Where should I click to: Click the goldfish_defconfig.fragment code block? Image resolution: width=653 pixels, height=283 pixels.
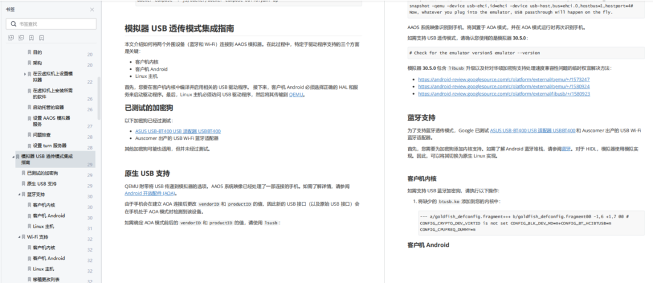(x=531, y=223)
